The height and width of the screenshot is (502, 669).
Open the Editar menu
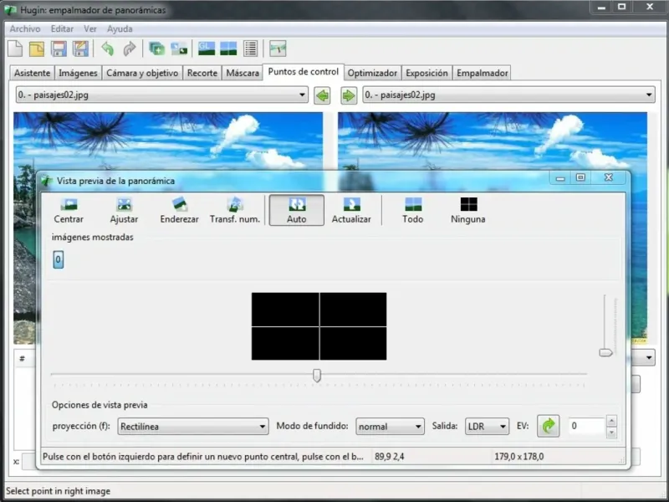coord(62,29)
